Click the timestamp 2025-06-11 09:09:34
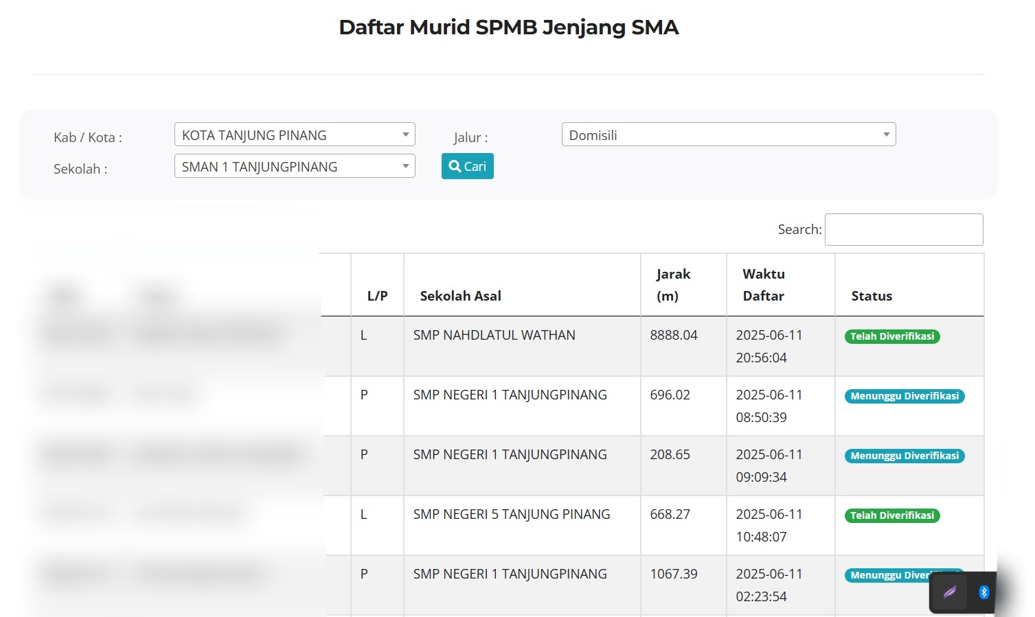Viewport: 1035px width, 617px height. tap(769, 465)
